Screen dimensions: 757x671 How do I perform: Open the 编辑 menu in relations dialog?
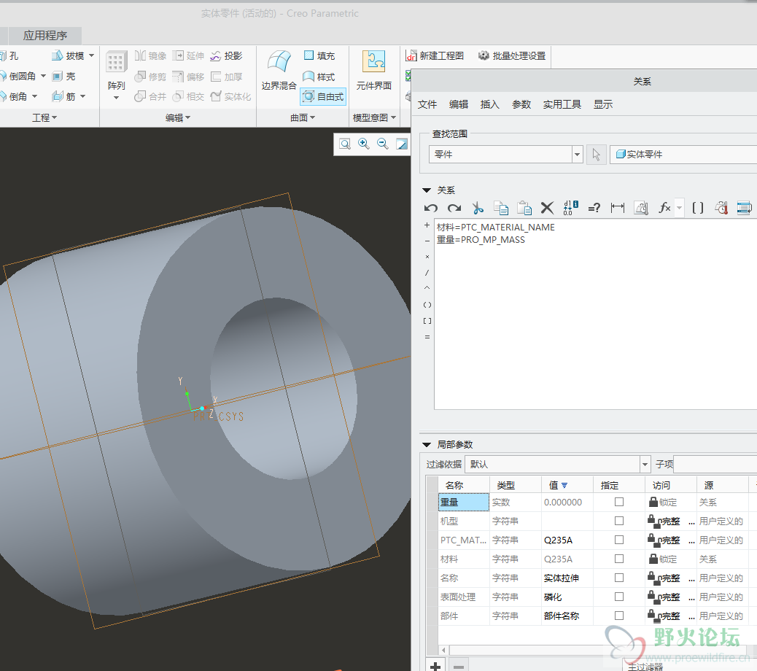point(459,105)
